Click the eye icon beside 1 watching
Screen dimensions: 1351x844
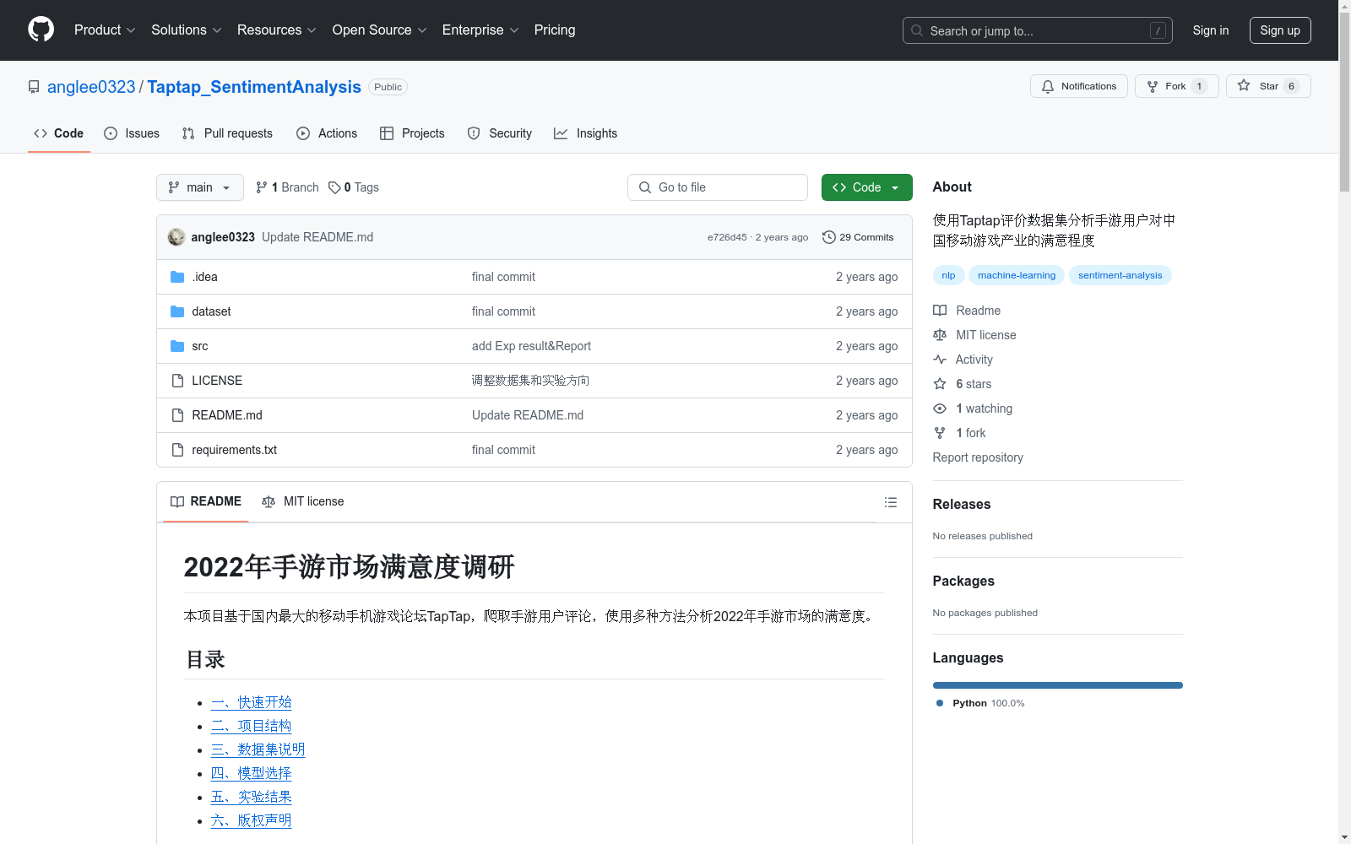tap(940, 408)
